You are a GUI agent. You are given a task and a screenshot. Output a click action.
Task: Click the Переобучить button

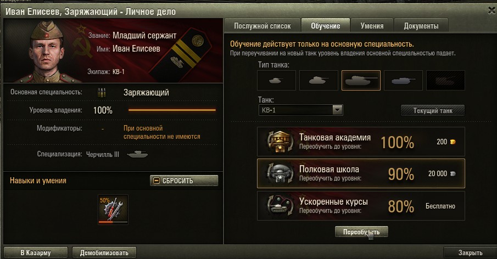point(361,232)
